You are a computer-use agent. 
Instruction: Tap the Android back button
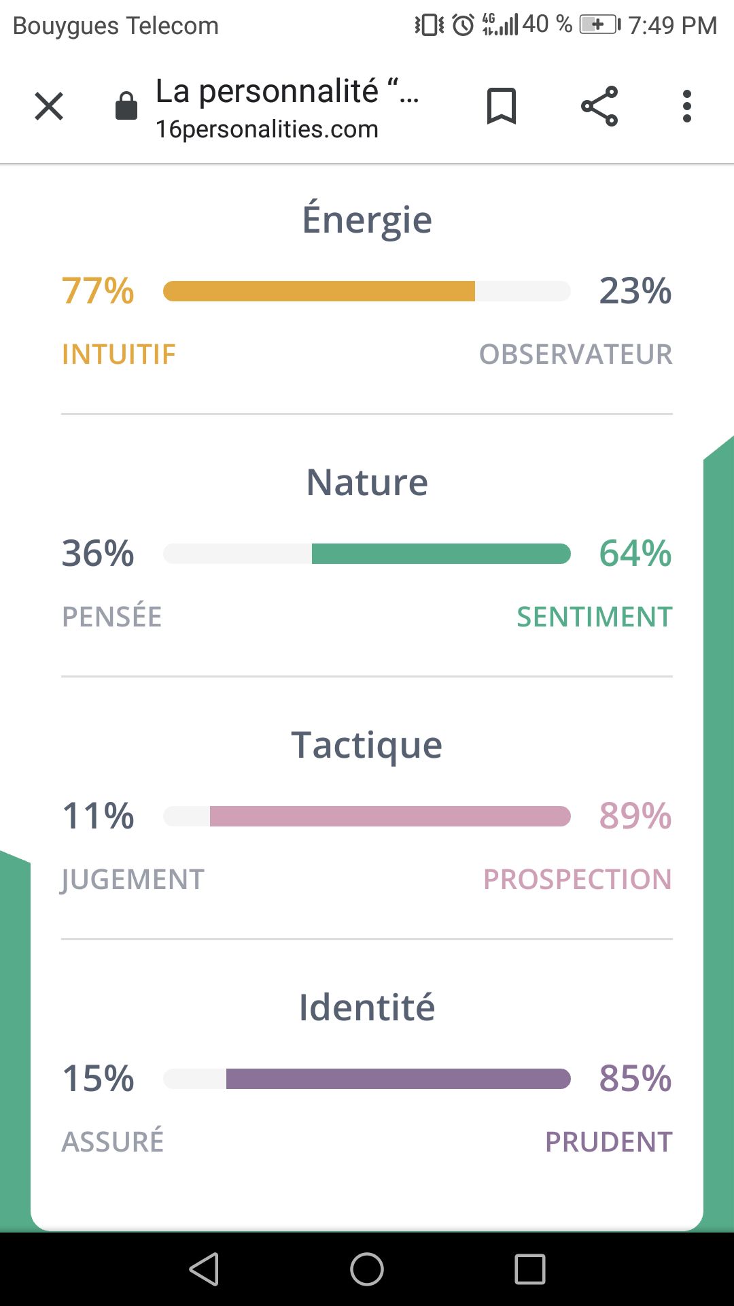point(204,1269)
